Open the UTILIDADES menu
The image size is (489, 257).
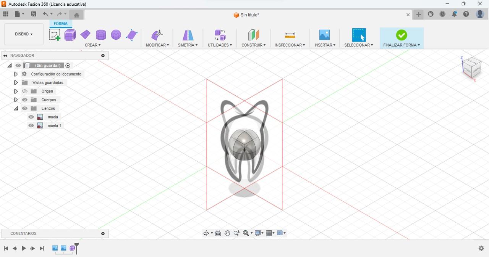point(220,45)
